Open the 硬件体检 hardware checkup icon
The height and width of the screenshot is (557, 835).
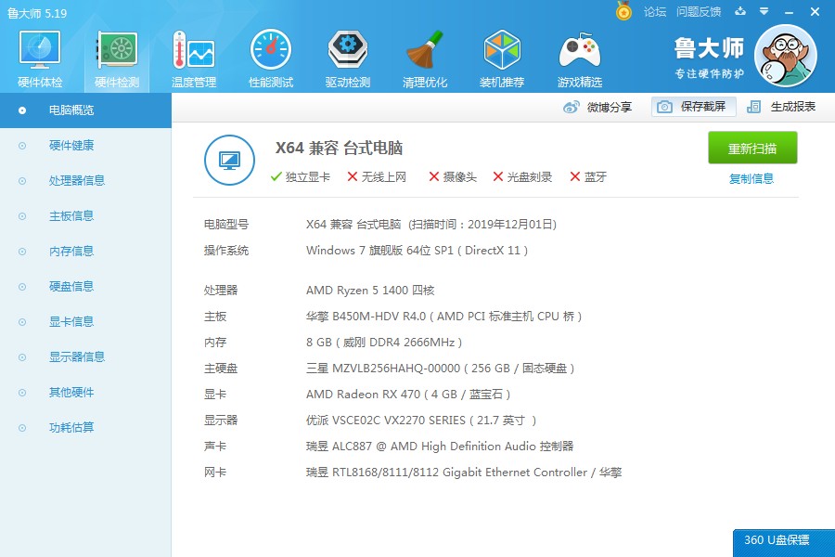39,49
